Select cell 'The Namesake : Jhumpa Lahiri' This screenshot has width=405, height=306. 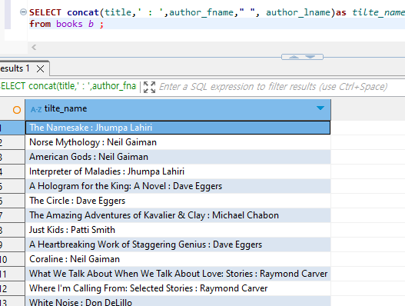(178, 128)
